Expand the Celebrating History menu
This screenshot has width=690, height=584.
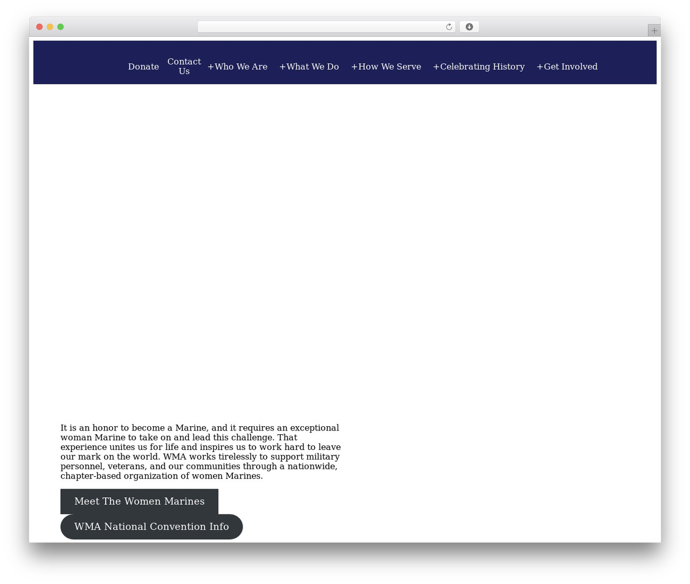pos(479,67)
